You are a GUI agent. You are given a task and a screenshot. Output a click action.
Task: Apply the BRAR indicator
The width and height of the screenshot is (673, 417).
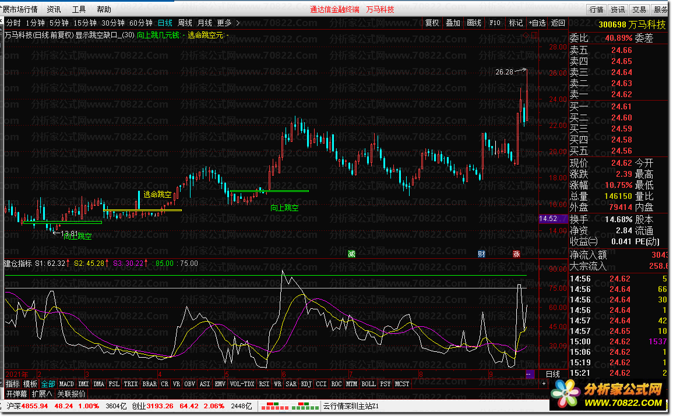tap(149, 384)
